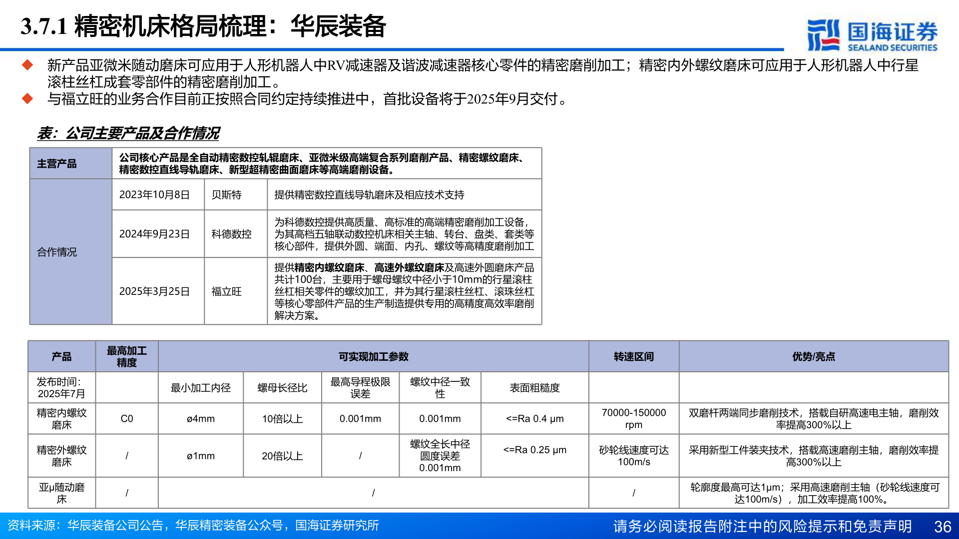Select the 螺纹全长中径圆度误差 0.001mm cell
This screenshot has width=959, height=539.
[440, 456]
